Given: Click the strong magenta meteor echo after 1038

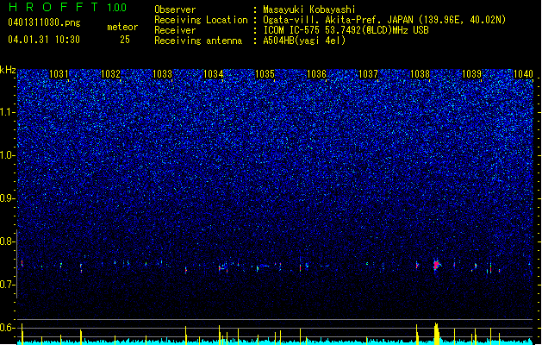Looking at the screenshot, I should [436, 265].
